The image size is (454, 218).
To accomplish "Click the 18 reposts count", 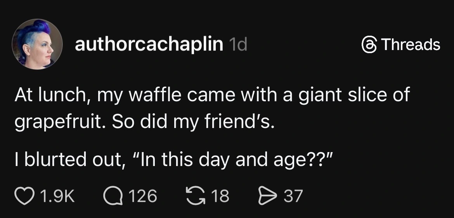I will (x=220, y=196).
